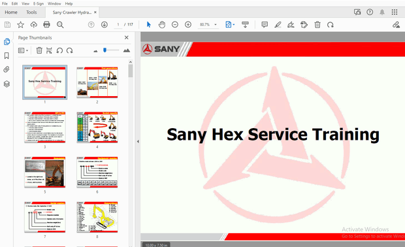
Task: Open the File menu
Action: 5,4
